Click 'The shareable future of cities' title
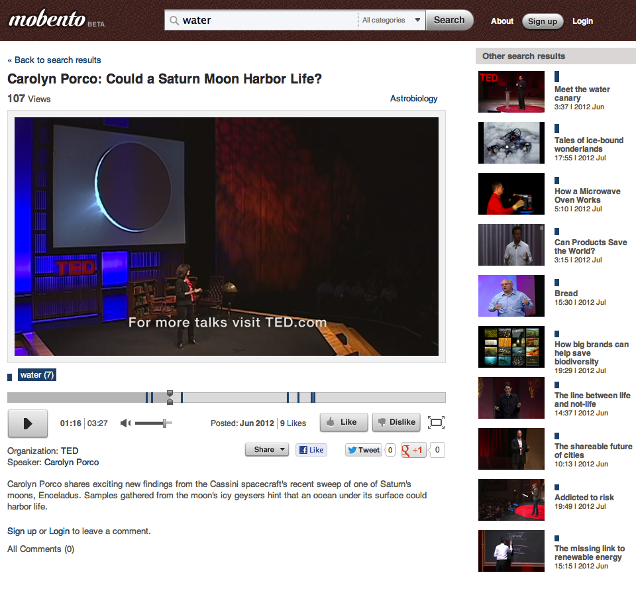636x595 pixels. pos(593,451)
